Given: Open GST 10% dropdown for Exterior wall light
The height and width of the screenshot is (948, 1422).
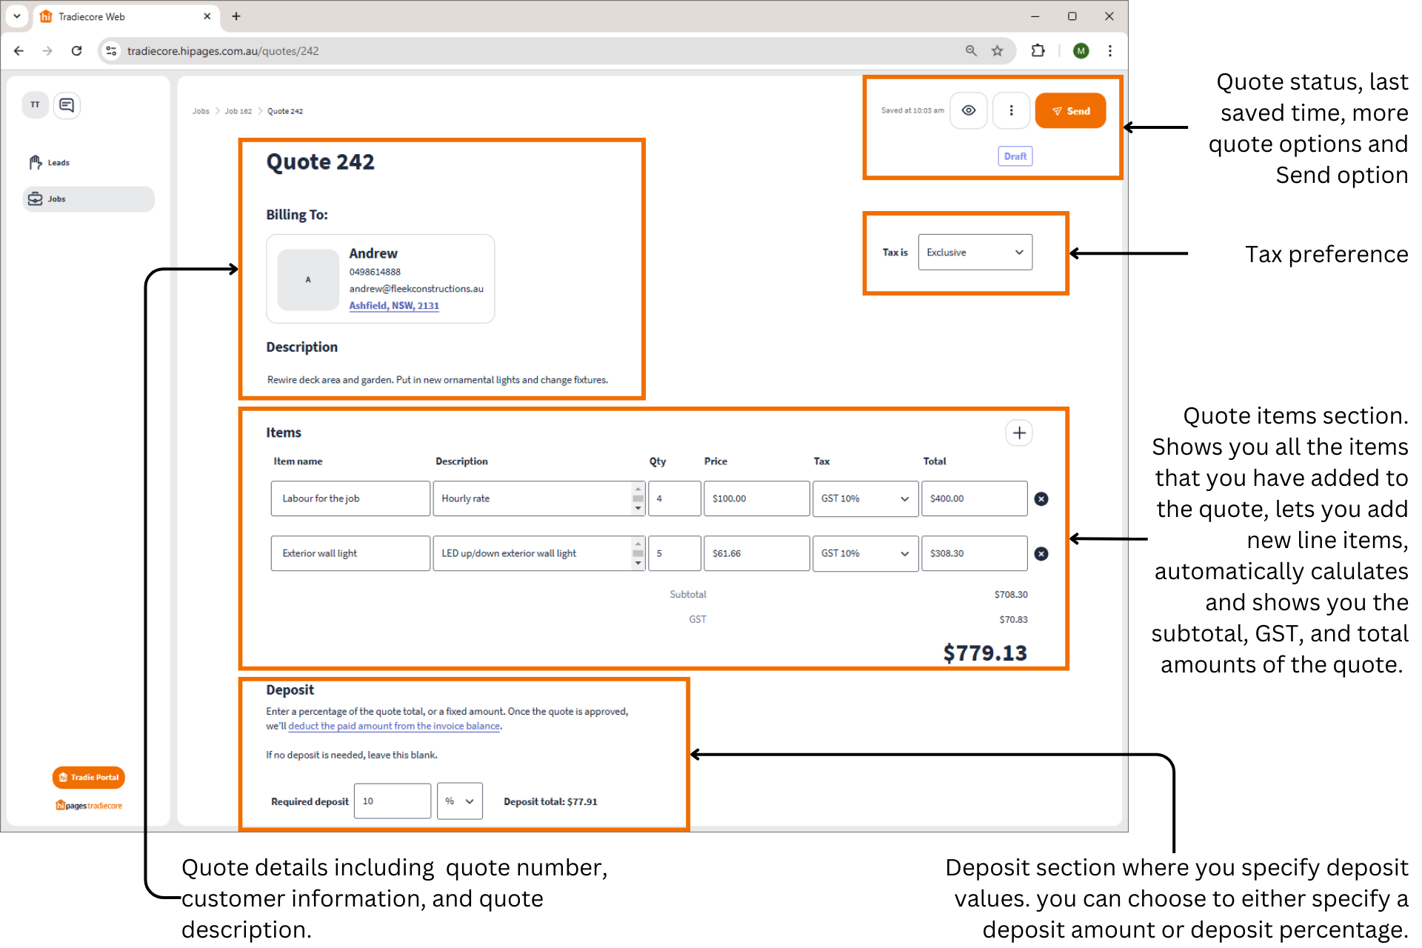Looking at the screenshot, I should click(865, 554).
